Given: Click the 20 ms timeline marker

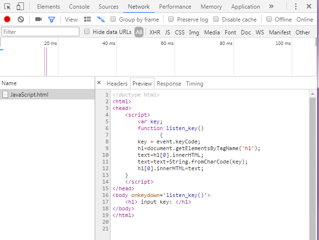Looking at the screenshot, I should pos(50,44).
